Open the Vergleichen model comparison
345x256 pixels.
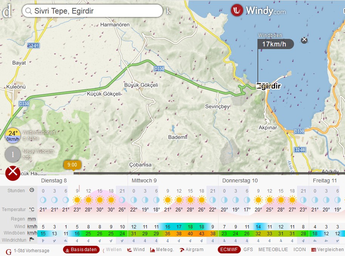pos(326,250)
